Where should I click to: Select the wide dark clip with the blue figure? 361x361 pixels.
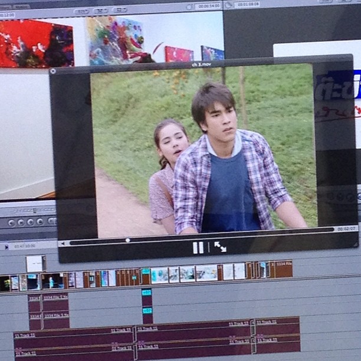click(x=52, y=281)
